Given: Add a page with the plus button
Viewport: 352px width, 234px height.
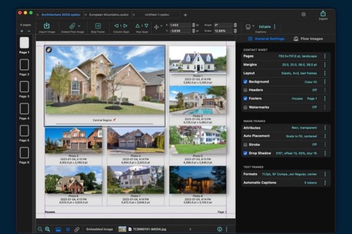Looking at the screenshot, I should (x=22, y=31).
